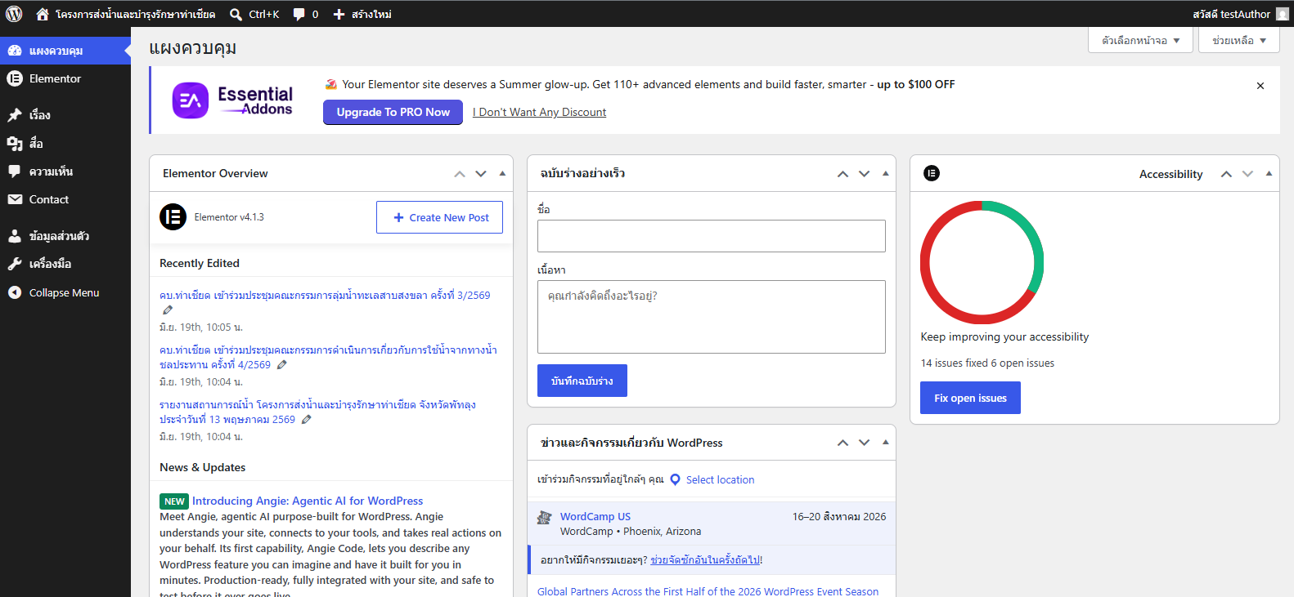
Task: Toggle the Accessibility panel collapse
Action: (1269, 173)
